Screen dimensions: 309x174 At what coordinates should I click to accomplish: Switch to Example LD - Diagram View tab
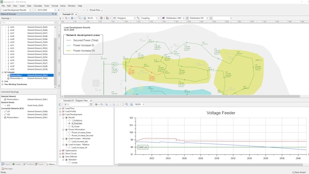point(75,101)
